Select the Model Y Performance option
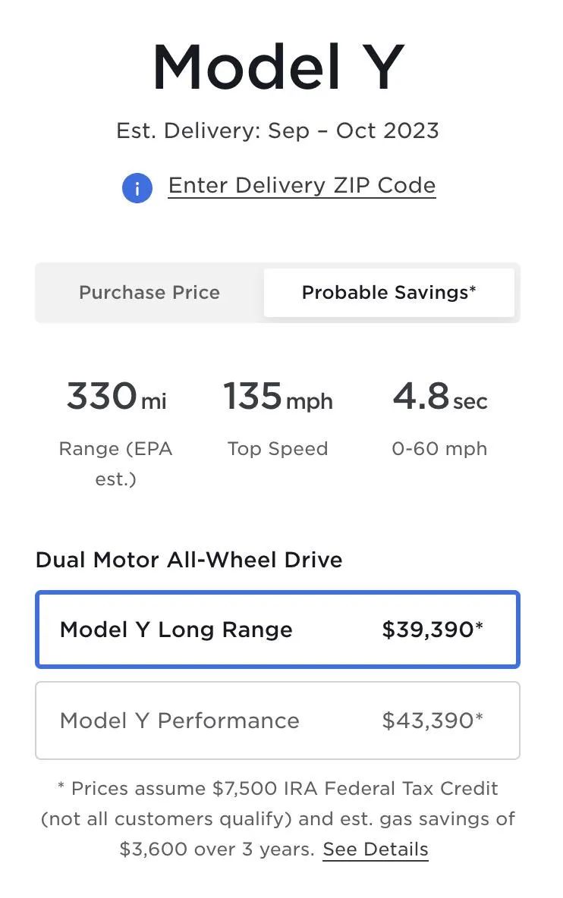Viewport: 563px width, 898px height. [278, 721]
